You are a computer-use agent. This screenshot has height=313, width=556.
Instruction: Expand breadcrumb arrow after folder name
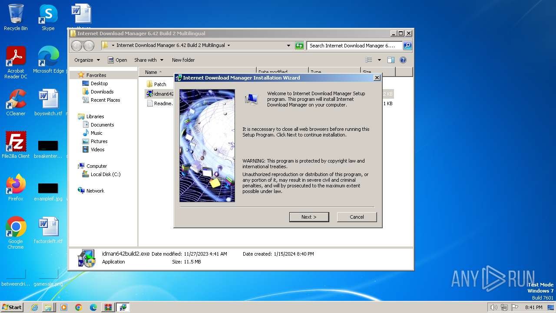[x=229, y=45]
